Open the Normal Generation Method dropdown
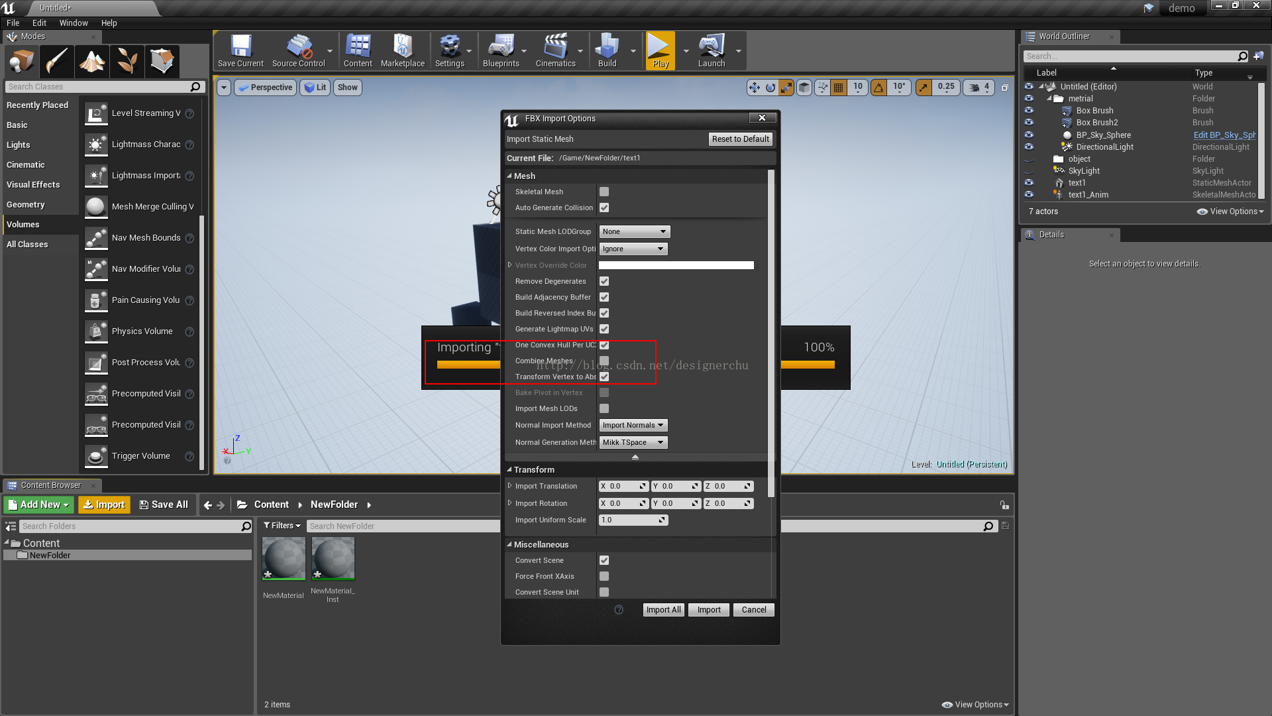This screenshot has width=1272, height=716. [x=633, y=442]
